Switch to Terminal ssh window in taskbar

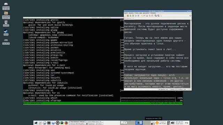[x=95, y=124]
